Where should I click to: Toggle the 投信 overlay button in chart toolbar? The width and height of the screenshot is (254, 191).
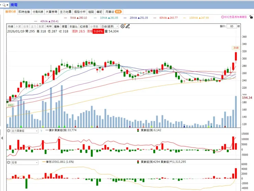coord(26,26)
